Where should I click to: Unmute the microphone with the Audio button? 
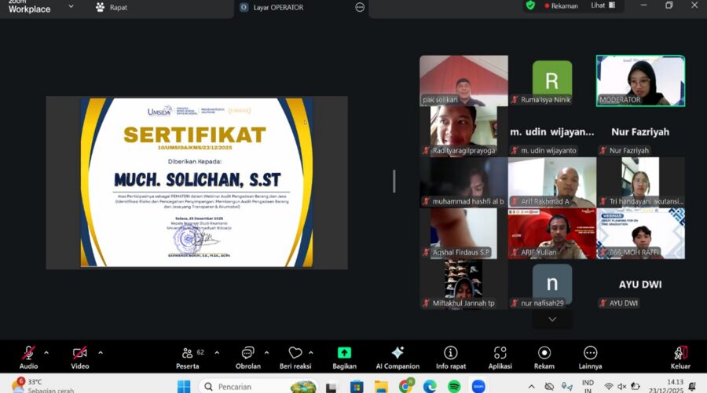[28, 353]
